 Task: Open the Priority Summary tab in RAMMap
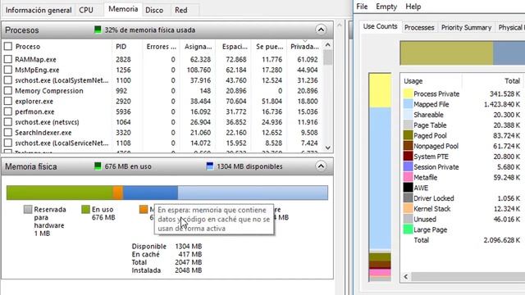[466, 27]
